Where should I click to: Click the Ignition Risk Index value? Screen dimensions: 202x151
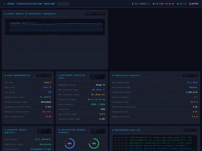tap(102, 119)
